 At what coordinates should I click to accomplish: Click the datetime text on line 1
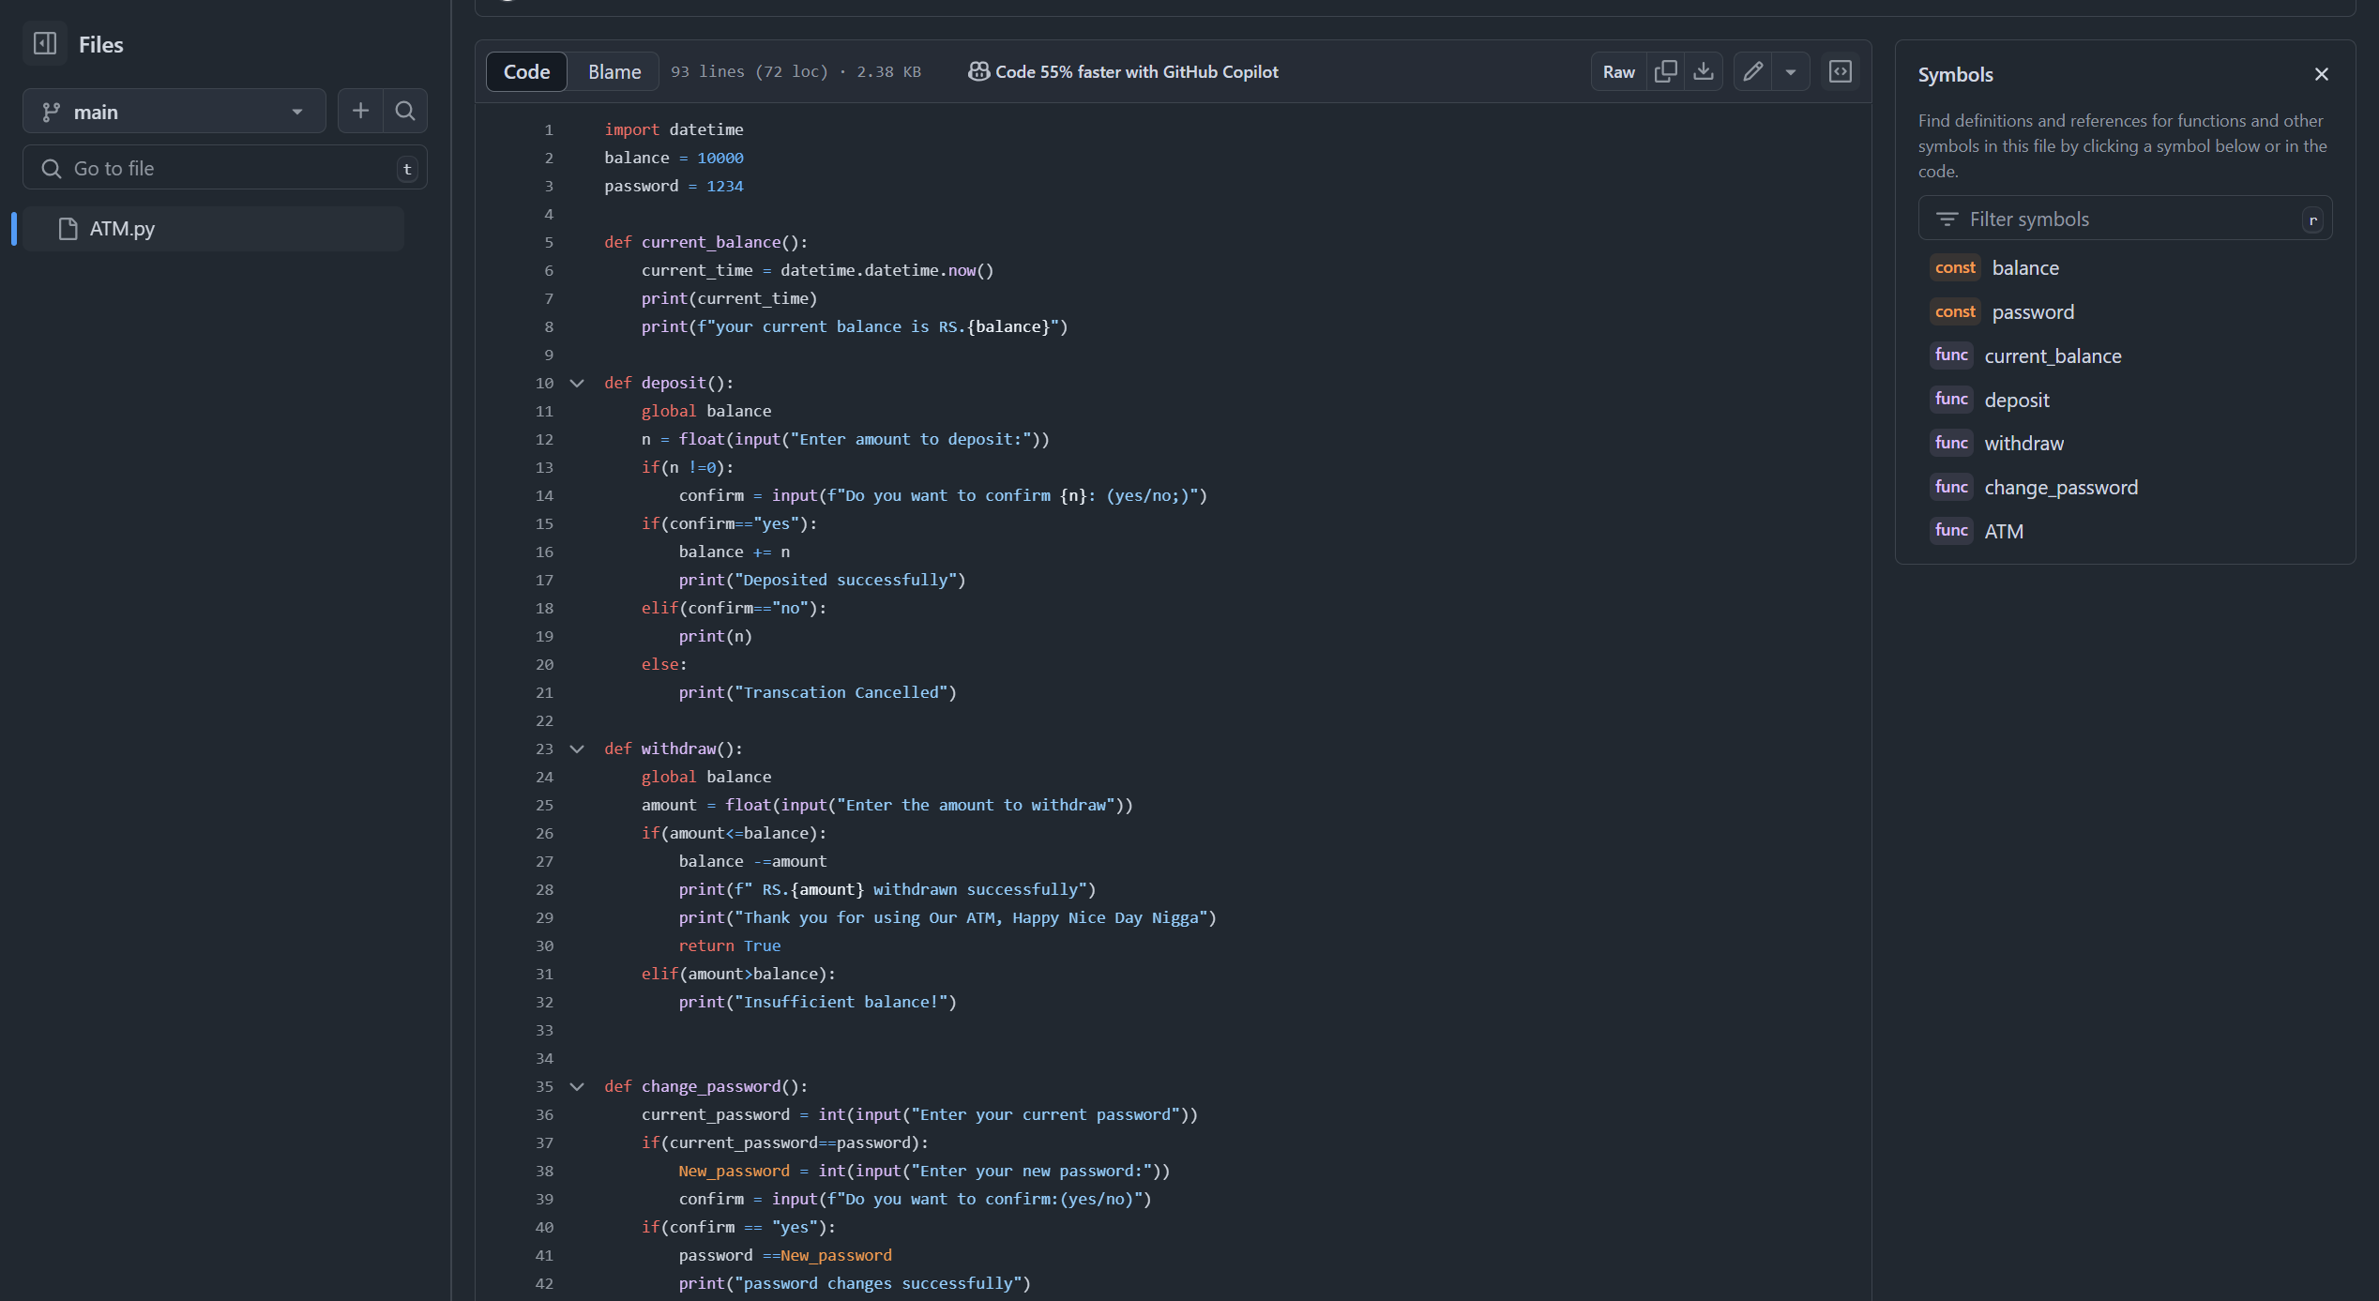pos(705,129)
